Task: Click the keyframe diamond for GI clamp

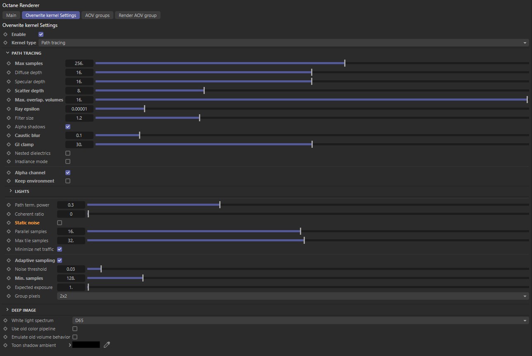Action: click(x=9, y=144)
